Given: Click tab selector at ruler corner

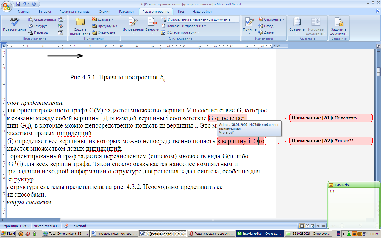Looking at the screenshot, I should click(x=4, y=46).
